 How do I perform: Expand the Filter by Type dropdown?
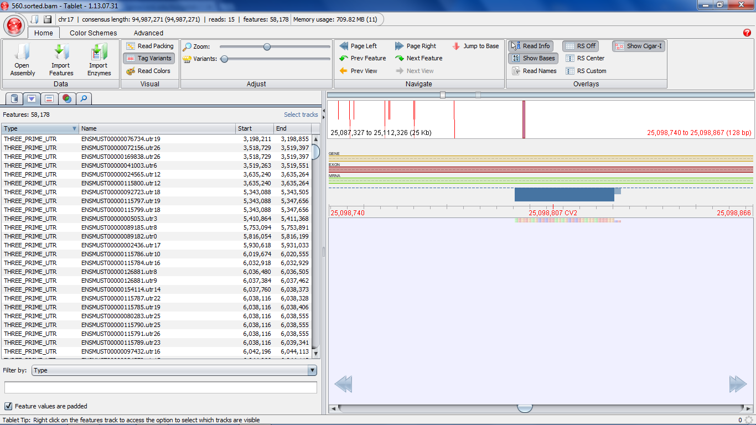[x=174, y=371]
